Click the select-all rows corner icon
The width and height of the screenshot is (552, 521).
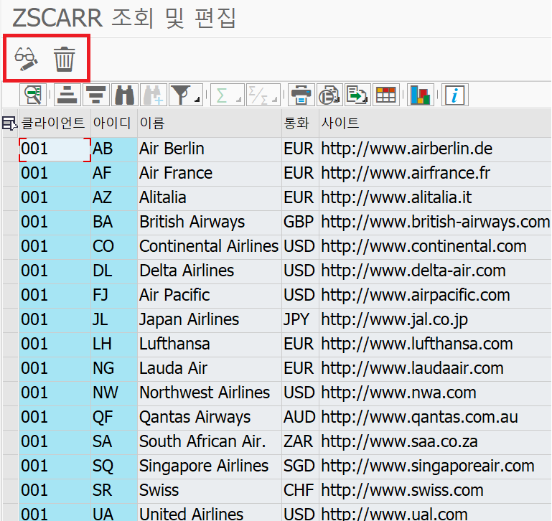click(9, 123)
